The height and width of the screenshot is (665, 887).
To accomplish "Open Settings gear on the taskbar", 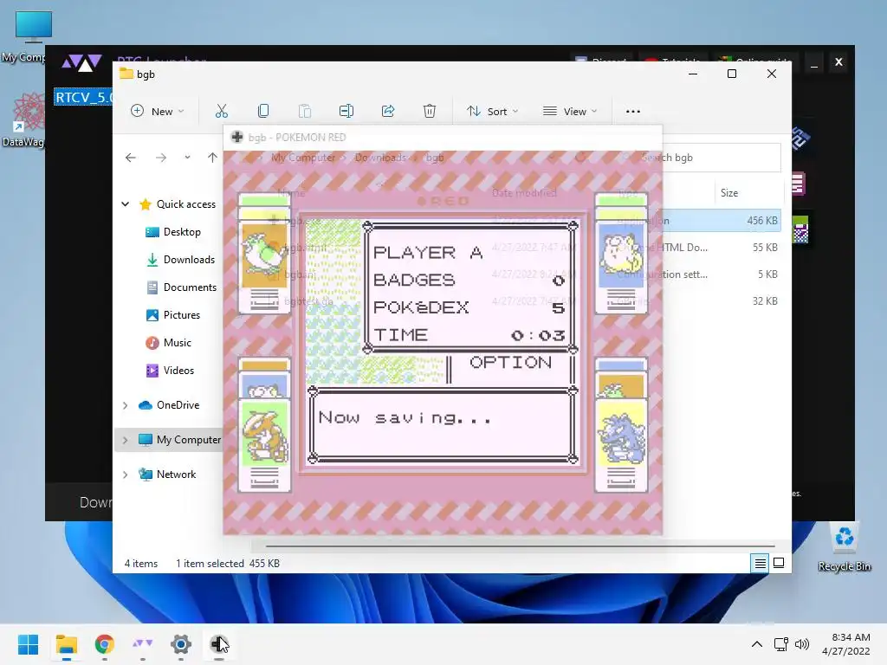I will click(x=181, y=644).
